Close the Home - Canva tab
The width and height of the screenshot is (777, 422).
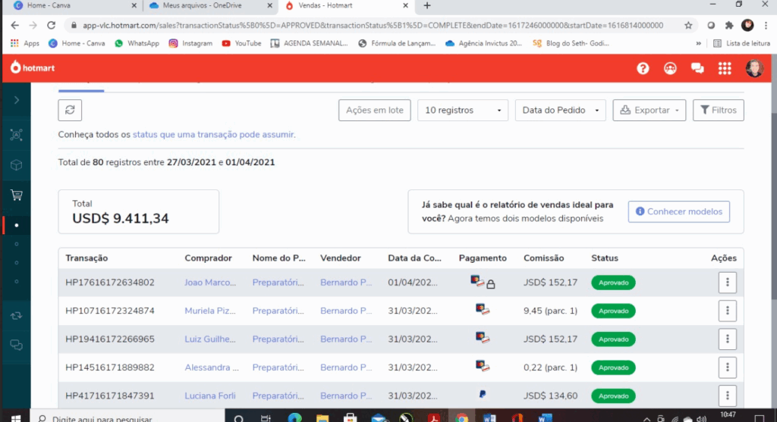click(x=134, y=5)
